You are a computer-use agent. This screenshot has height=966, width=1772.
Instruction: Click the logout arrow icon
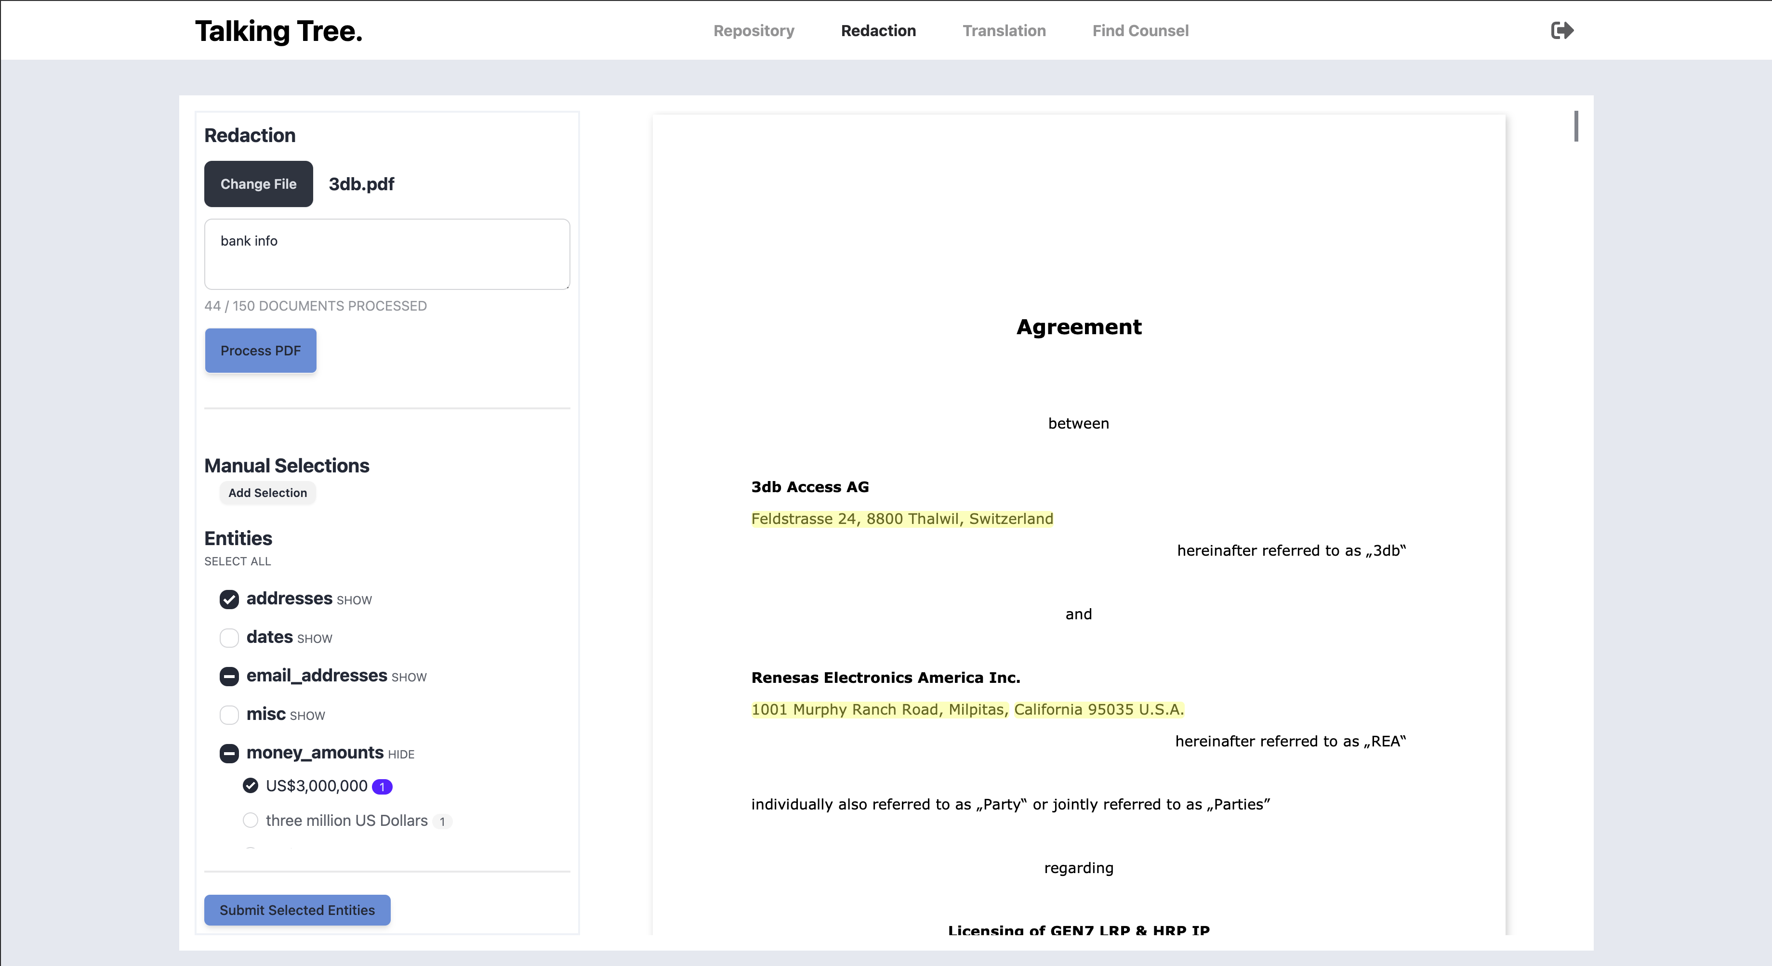coord(1561,30)
